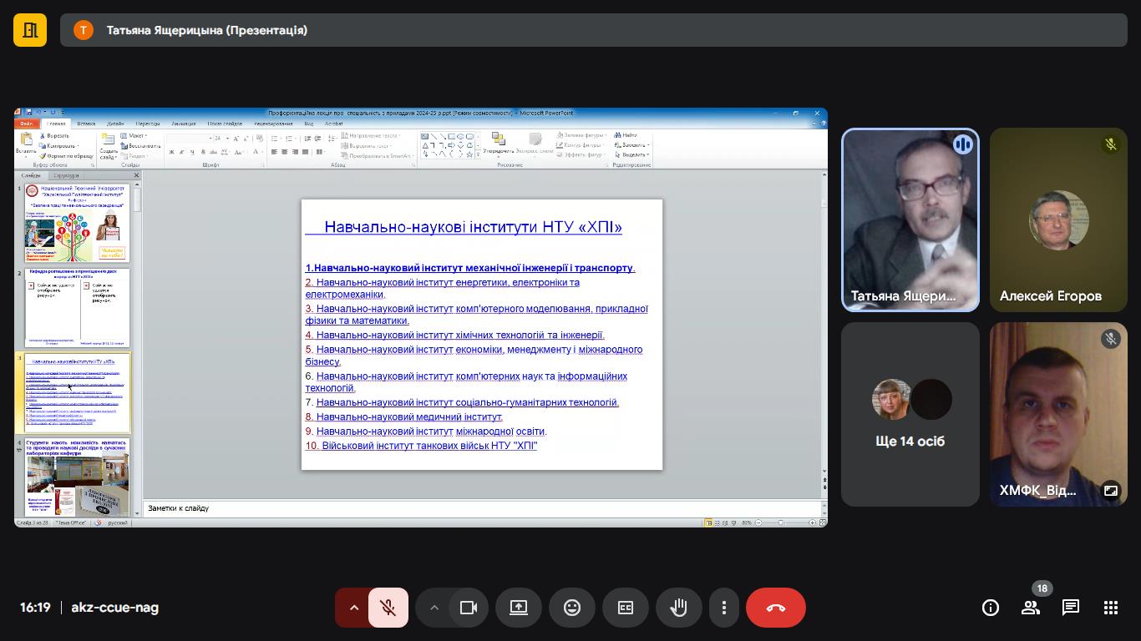The image size is (1141, 641).
Task: Show the participants list icon
Action: pyautogui.click(x=1030, y=608)
